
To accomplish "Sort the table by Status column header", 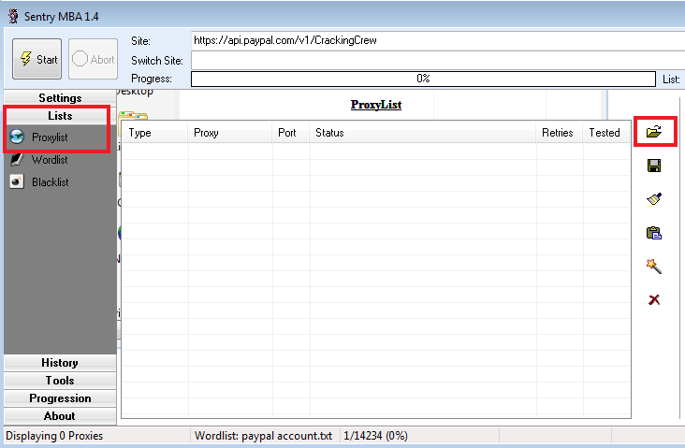I will click(x=422, y=133).
